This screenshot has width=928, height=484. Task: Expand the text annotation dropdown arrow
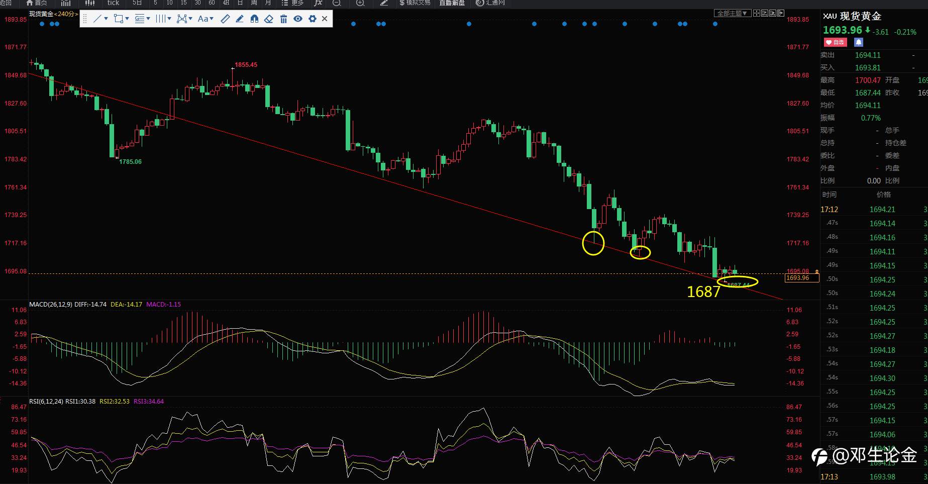[212, 19]
